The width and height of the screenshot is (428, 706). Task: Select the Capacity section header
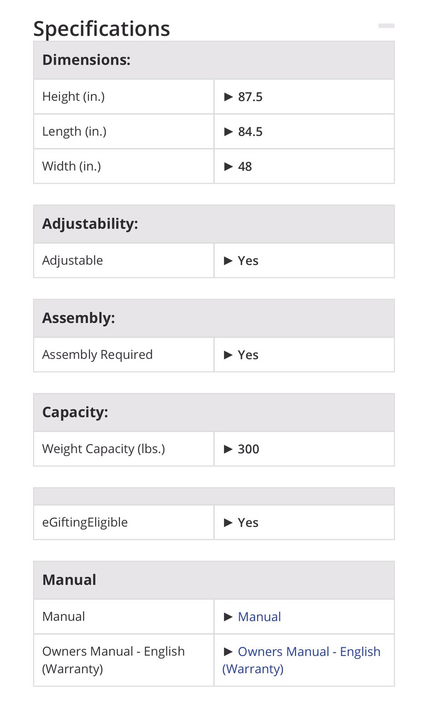tap(214, 412)
